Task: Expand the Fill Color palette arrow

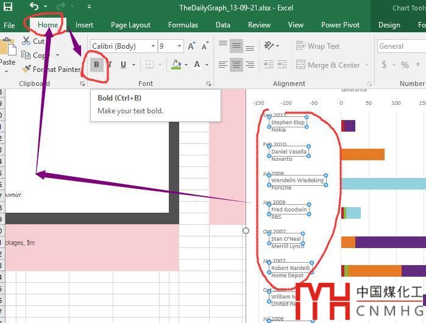Action: click(x=186, y=65)
